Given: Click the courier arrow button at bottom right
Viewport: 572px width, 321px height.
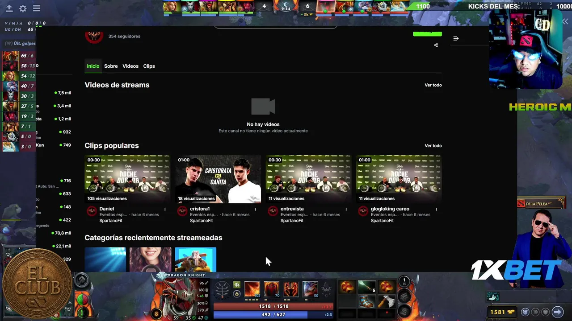Looking at the screenshot, I should (558, 312).
